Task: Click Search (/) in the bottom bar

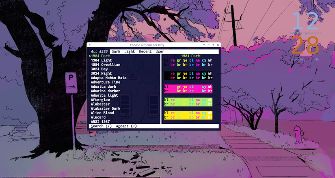Action: [x=101, y=126]
